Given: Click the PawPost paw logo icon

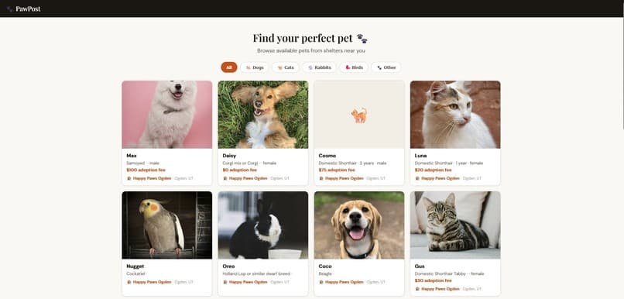Looking at the screenshot, I should (9, 9).
